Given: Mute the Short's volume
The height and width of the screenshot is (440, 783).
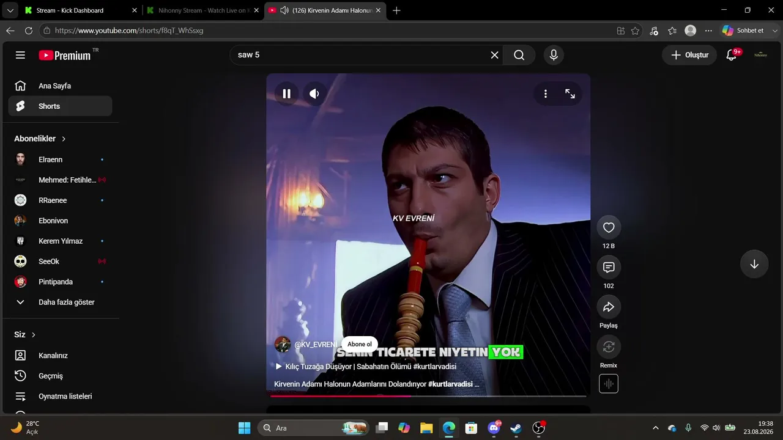Looking at the screenshot, I should coord(314,94).
